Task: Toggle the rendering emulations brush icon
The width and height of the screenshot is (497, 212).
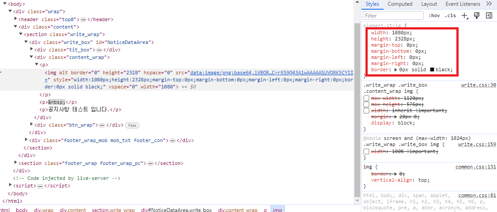Action: (x=476, y=15)
